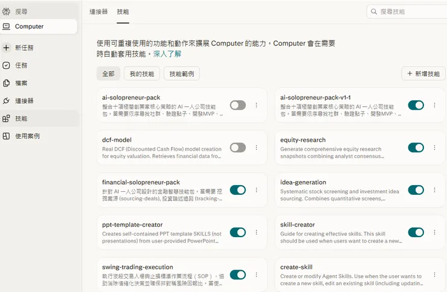Image resolution: width=447 pixels, height=292 pixels.
Task: Open the ai-solopreneur-pack-v1-1 skill title
Action: coord(315,97)
